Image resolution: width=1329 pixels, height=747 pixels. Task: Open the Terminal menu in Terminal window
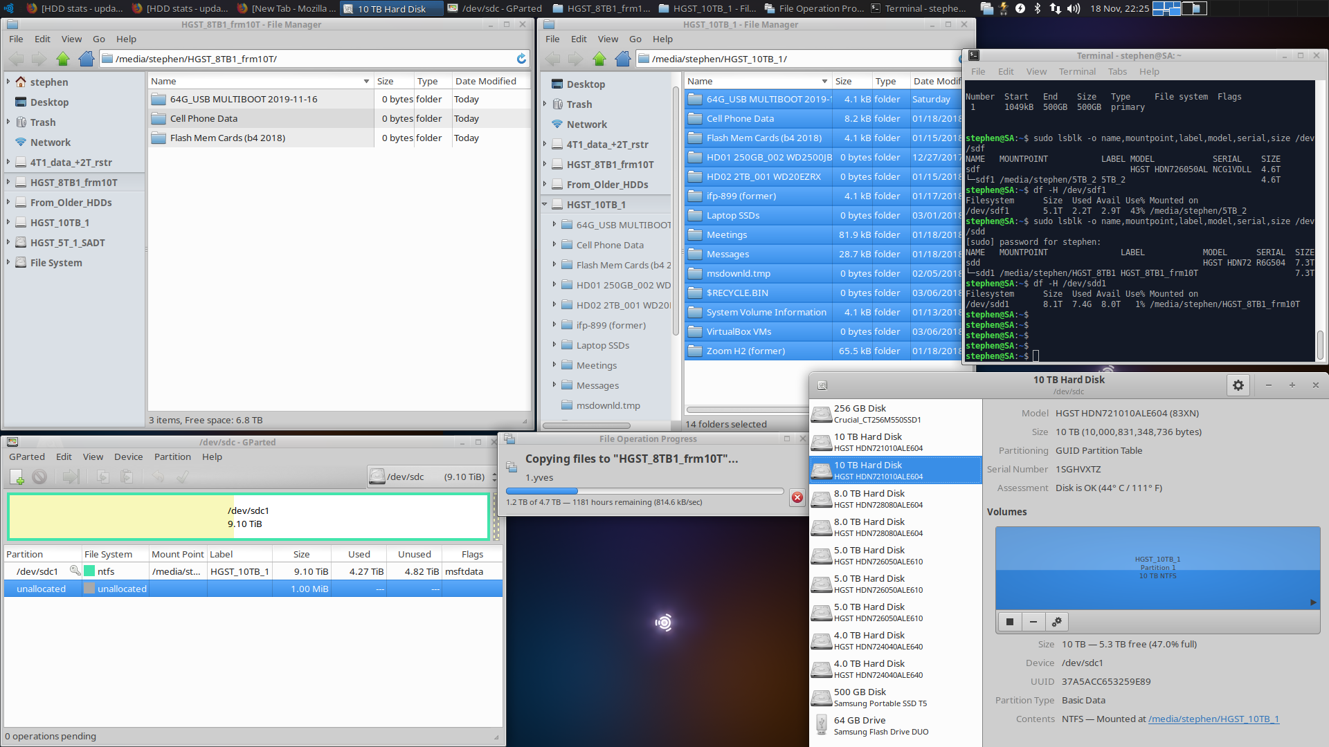(1077, 71)
